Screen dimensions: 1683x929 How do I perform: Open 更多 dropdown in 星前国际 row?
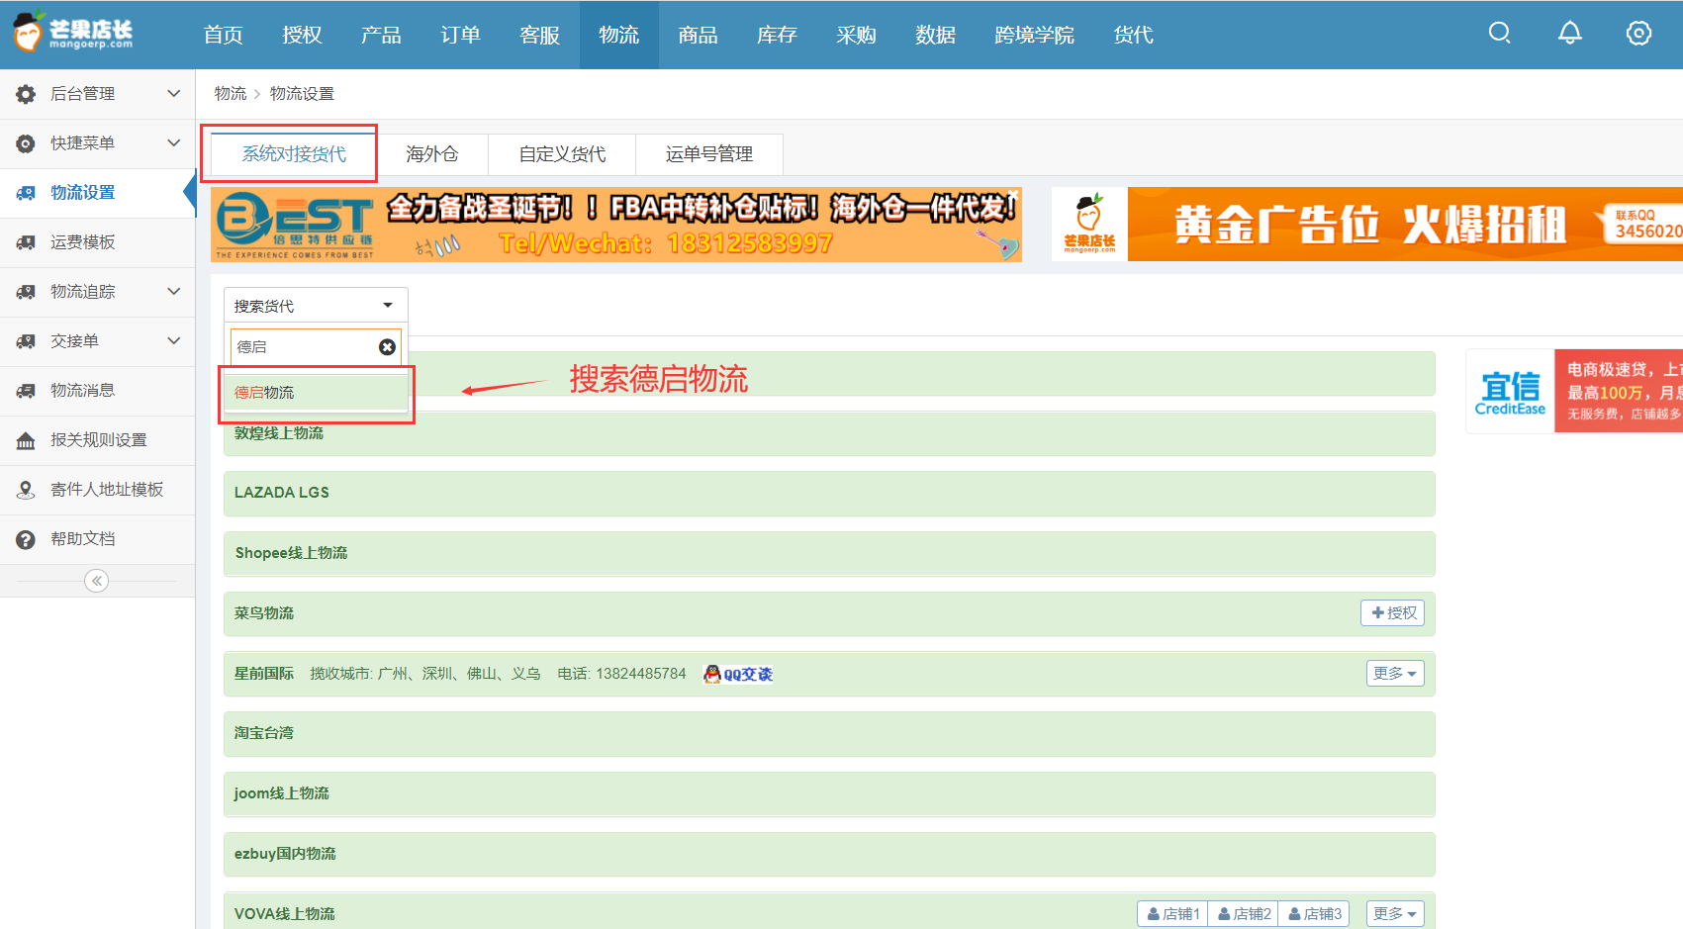click(1395, 673)
